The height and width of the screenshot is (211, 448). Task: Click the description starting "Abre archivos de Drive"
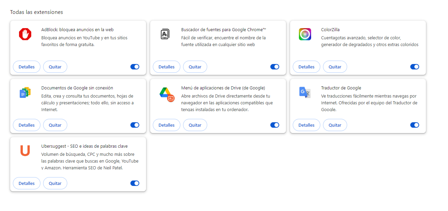coord(227,103)
